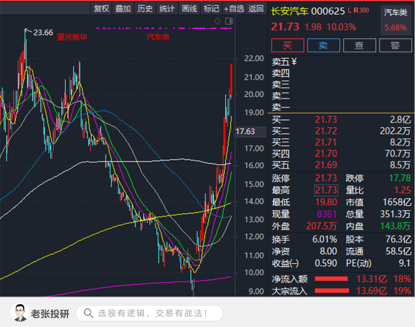Open the 汽车类 sector box
The height and width of the screenshot is (327, 415).
point(396,20)
